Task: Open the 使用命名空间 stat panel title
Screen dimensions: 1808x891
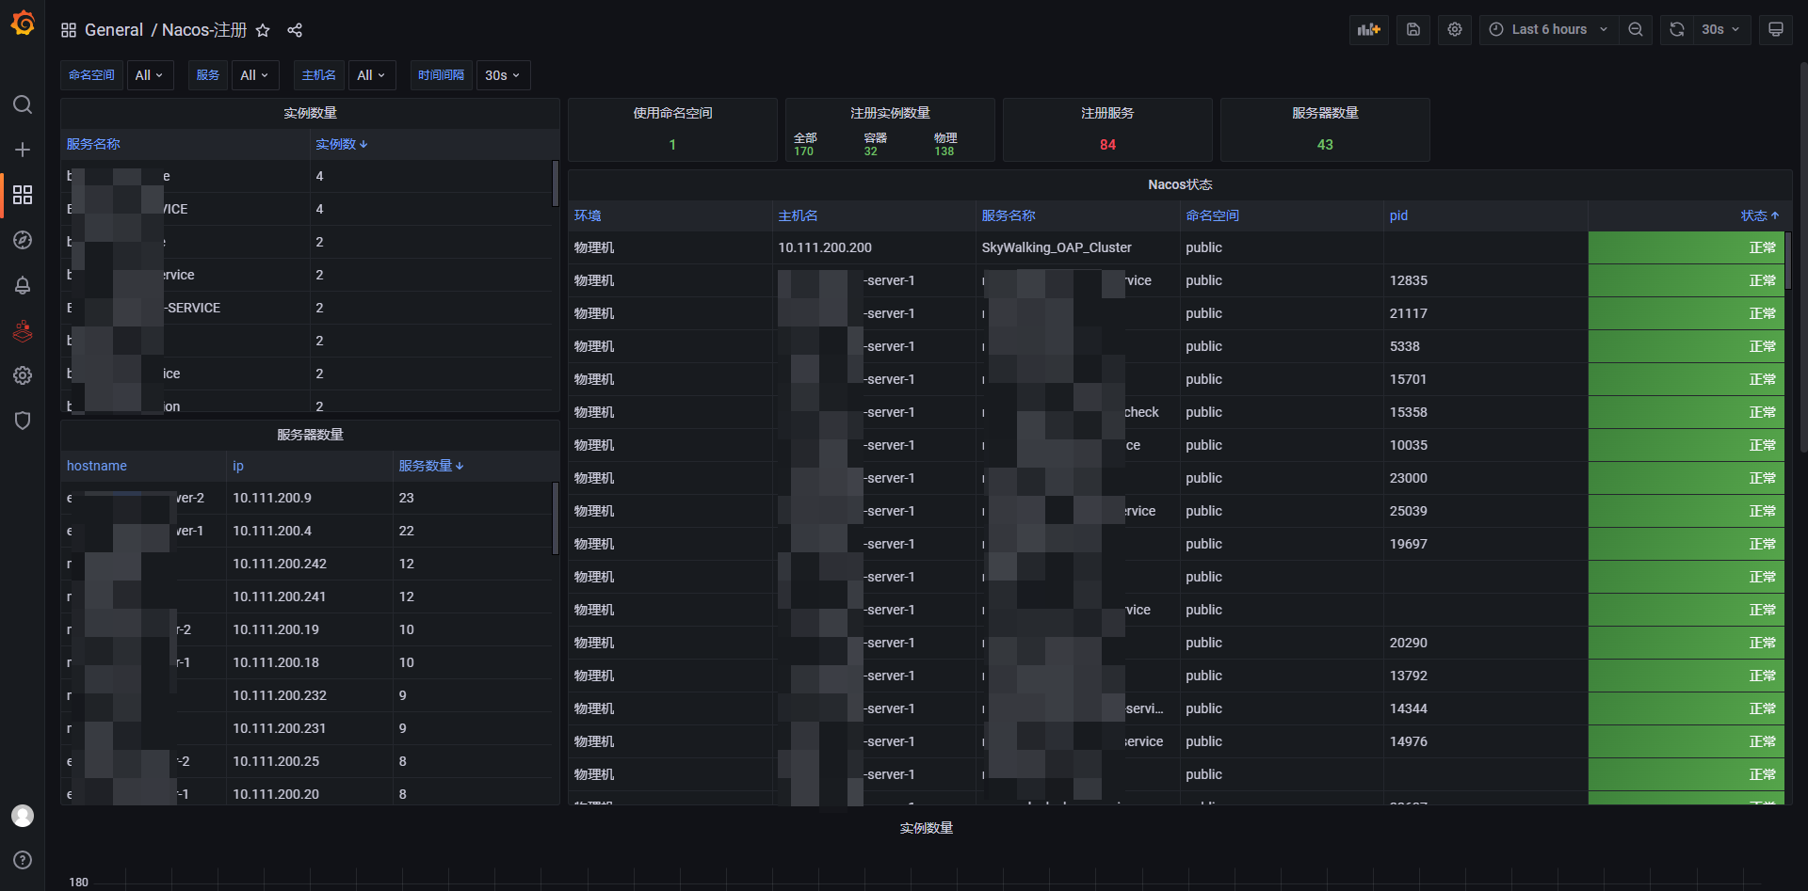Action: (672, 113)
